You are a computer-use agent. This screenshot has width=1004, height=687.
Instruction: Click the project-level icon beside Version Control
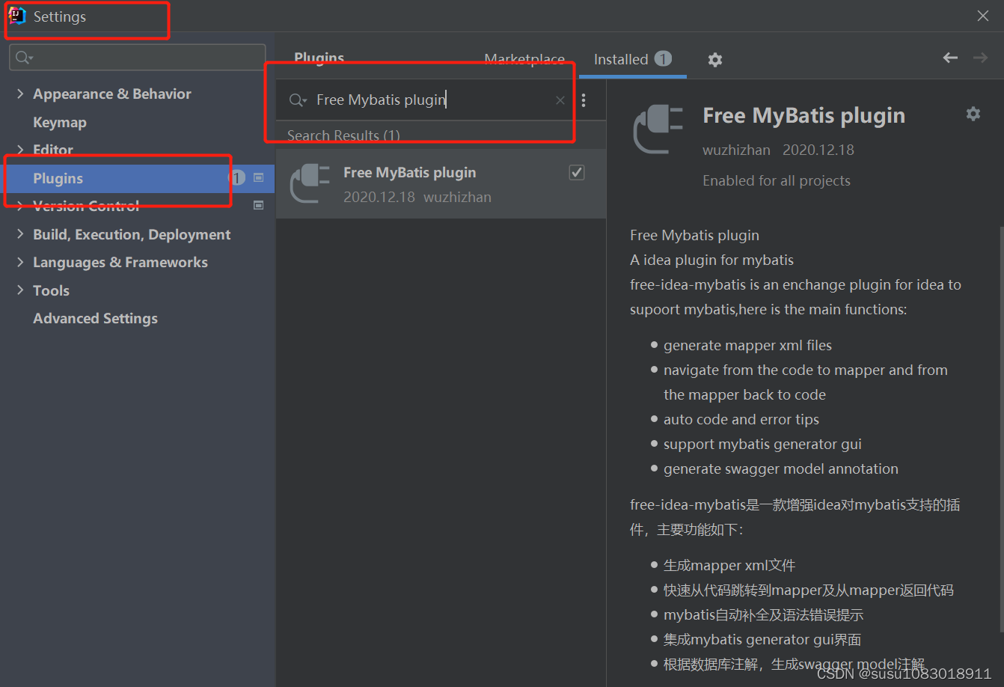259,205
